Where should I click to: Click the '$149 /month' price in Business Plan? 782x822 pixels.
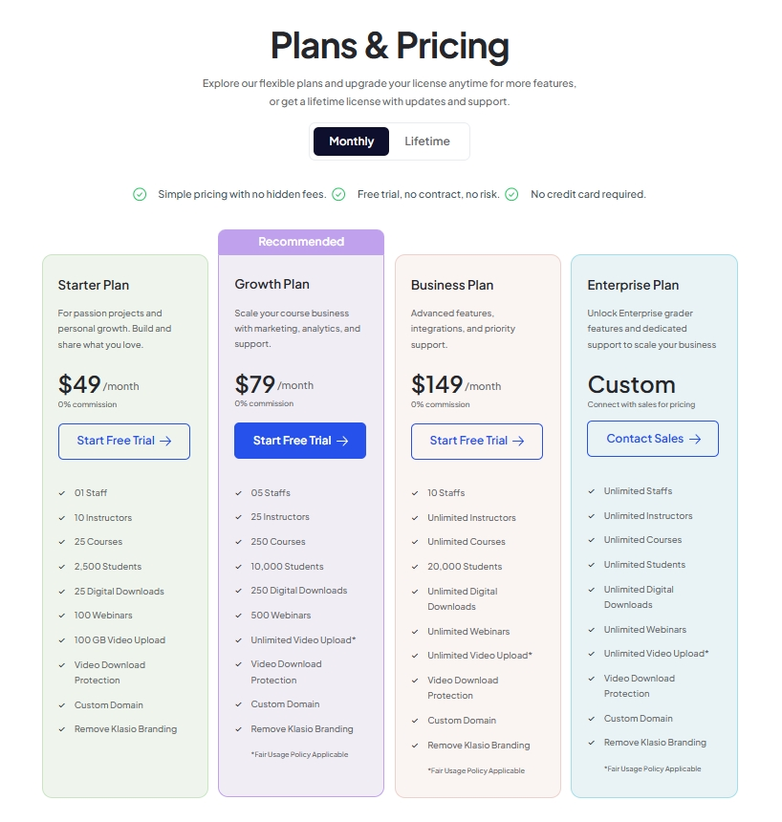455,384
